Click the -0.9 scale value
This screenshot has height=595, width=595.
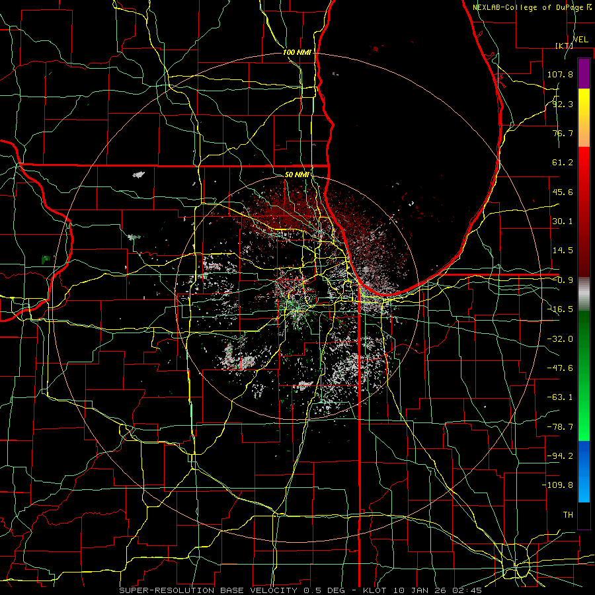563,280
